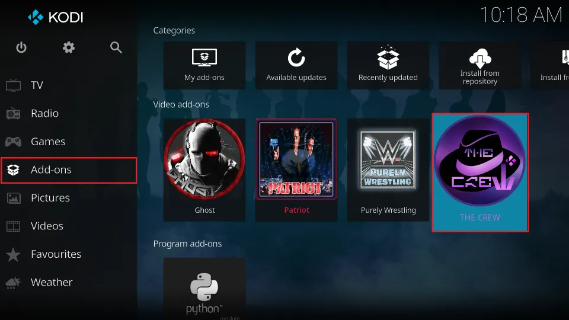The width and height of the screenshot is (569, 320).
Task: Open the TV menu item
Action: [69, 85]
